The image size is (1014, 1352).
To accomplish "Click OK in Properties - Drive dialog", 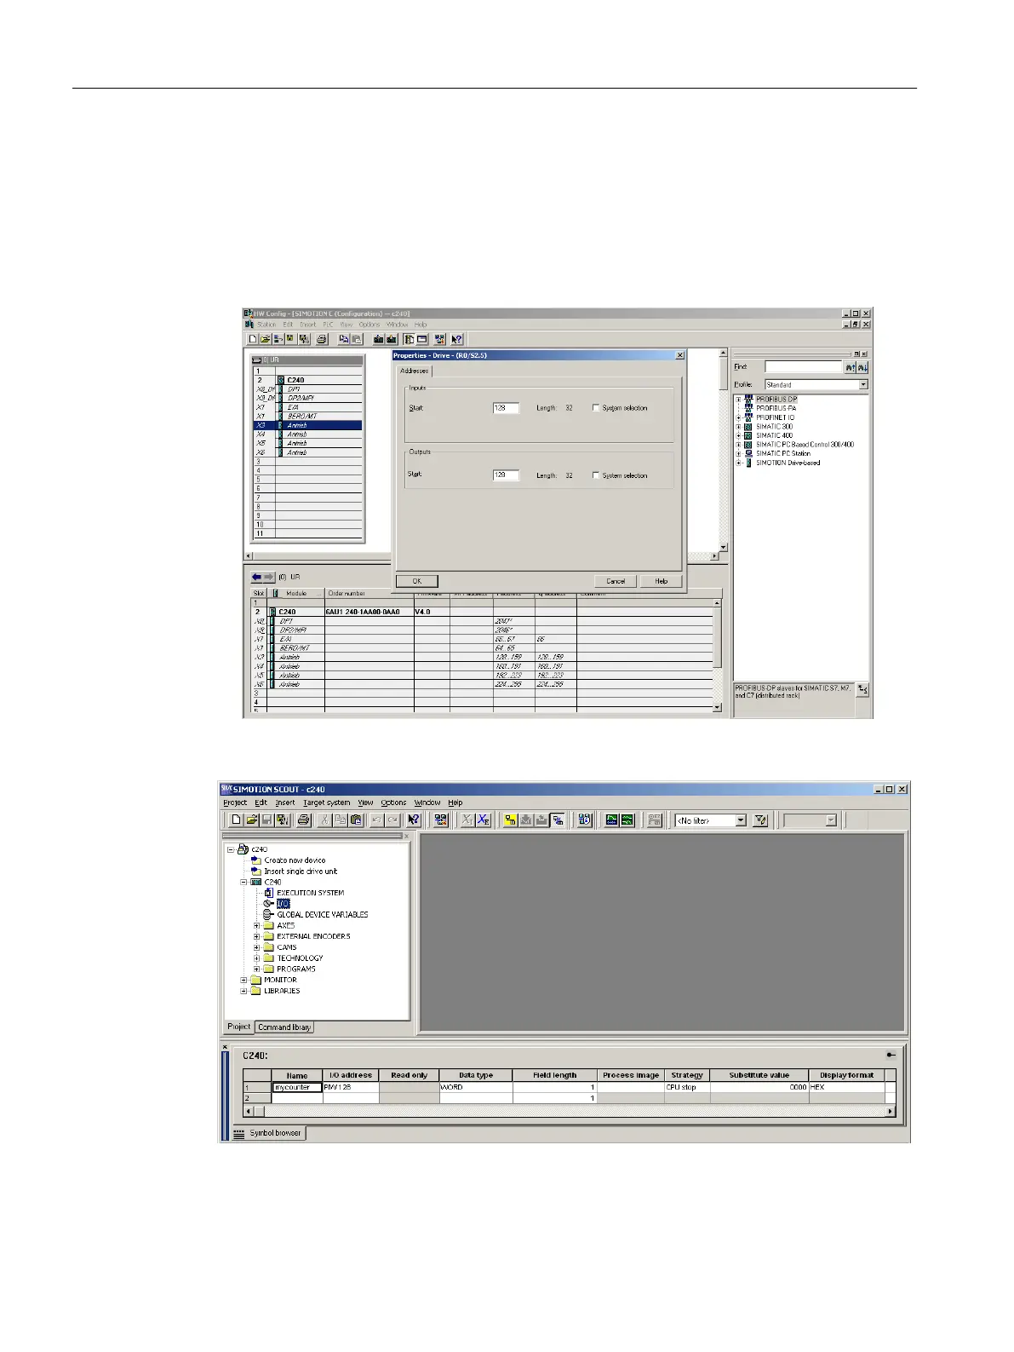I will 417,581.
